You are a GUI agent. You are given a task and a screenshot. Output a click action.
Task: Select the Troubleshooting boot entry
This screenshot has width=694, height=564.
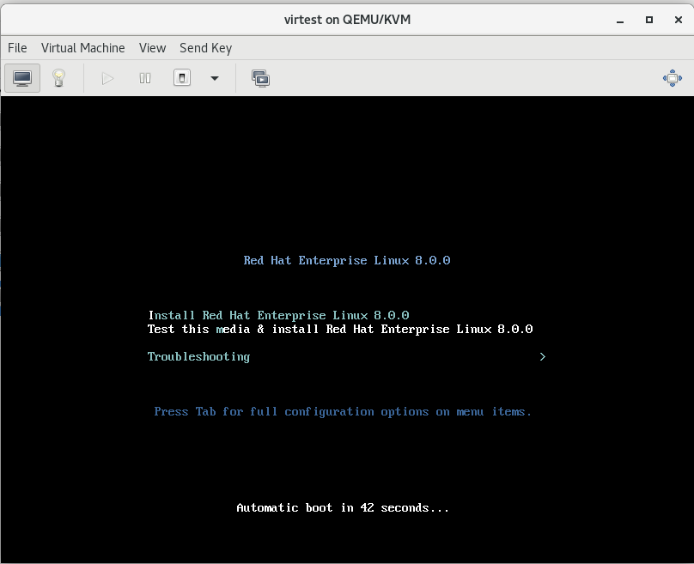point(198,356)
